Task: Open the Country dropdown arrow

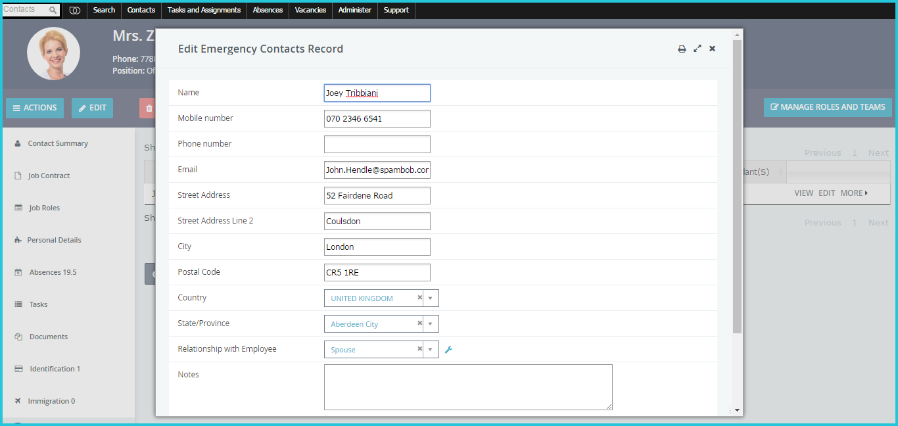Action: pos(431,298)
